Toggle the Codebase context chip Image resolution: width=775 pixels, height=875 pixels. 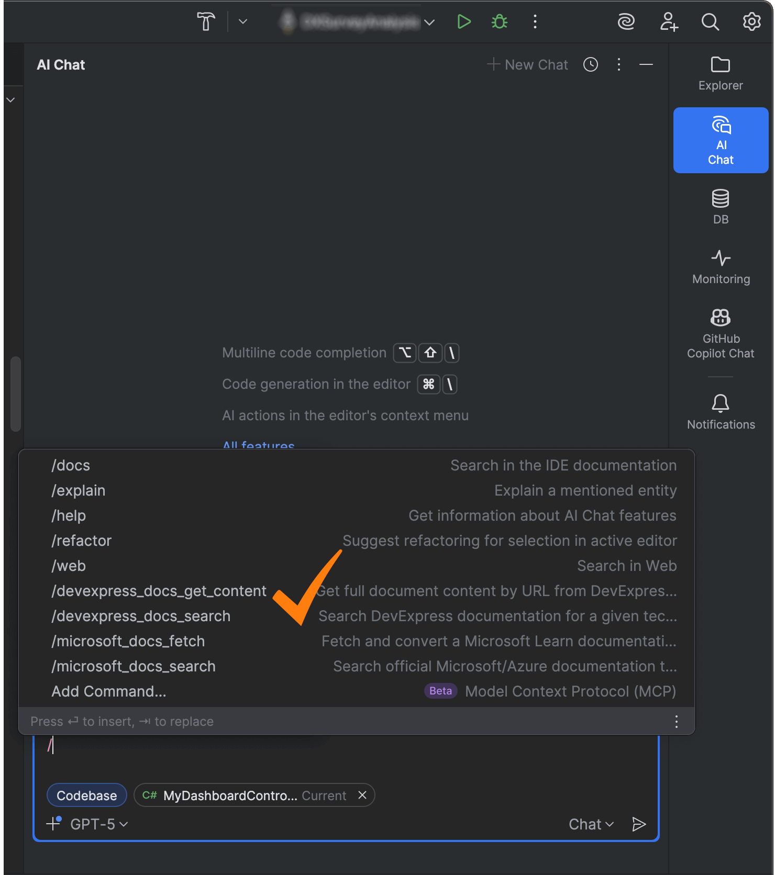[87, 795]
